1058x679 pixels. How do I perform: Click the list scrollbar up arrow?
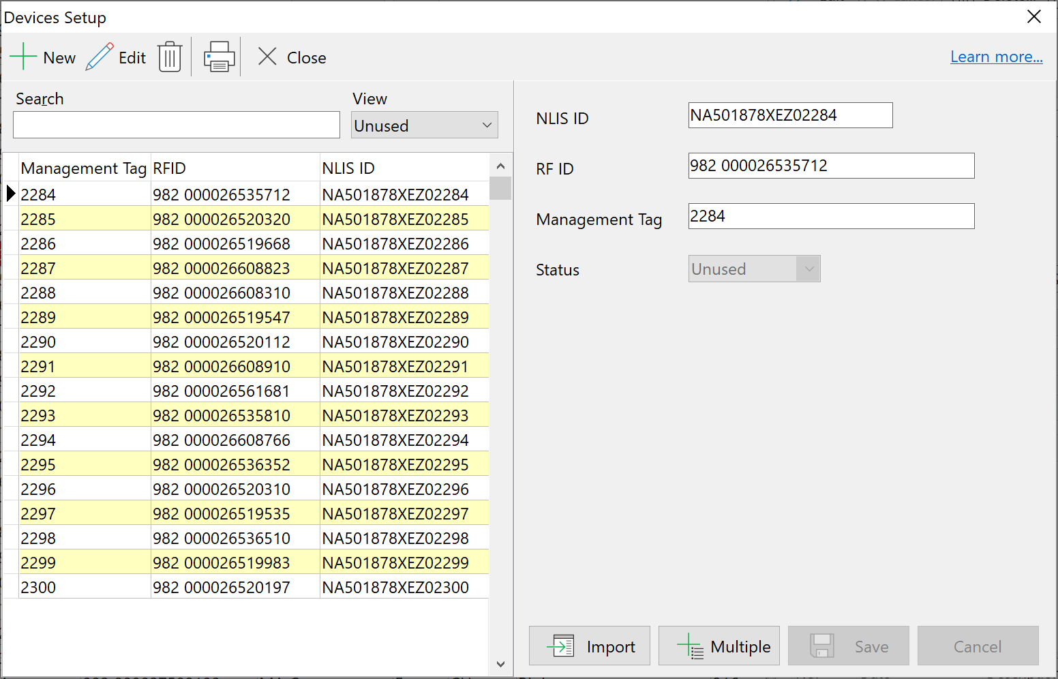coord(500,166)
